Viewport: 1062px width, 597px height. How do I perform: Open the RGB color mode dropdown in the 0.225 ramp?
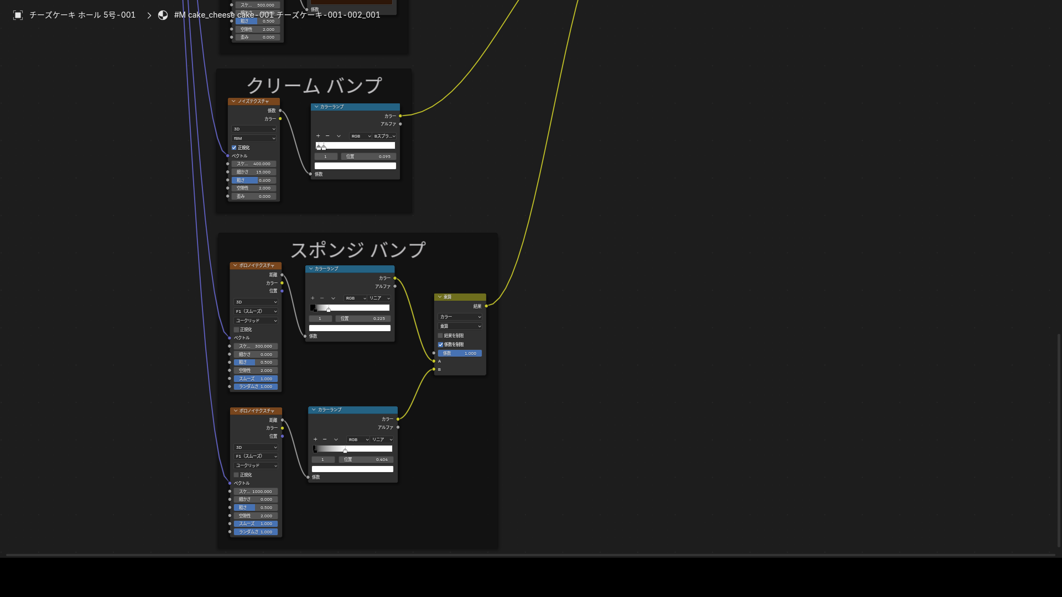pos(355,298)
